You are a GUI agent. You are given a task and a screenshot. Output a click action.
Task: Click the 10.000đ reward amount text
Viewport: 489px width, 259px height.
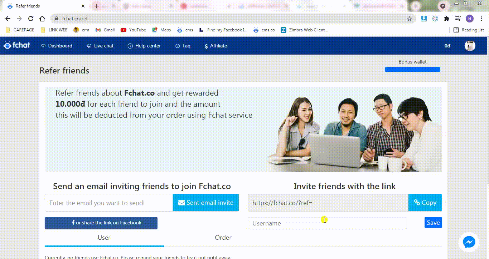click(x=71, y=104)
